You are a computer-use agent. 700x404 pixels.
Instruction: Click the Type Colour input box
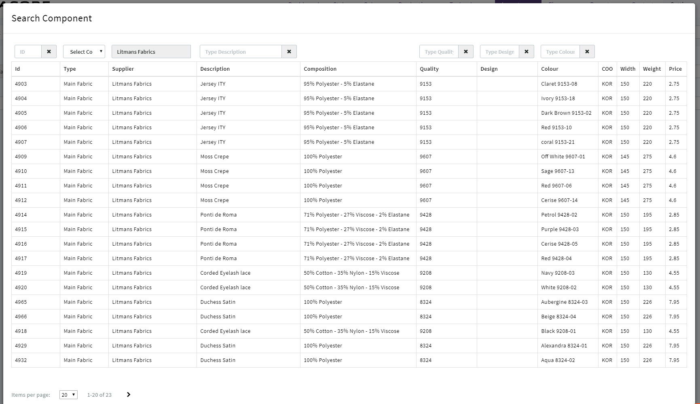point(560,51)
